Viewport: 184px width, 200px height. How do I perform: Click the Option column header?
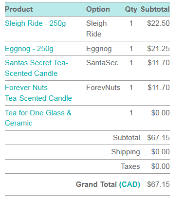[98, 9]
